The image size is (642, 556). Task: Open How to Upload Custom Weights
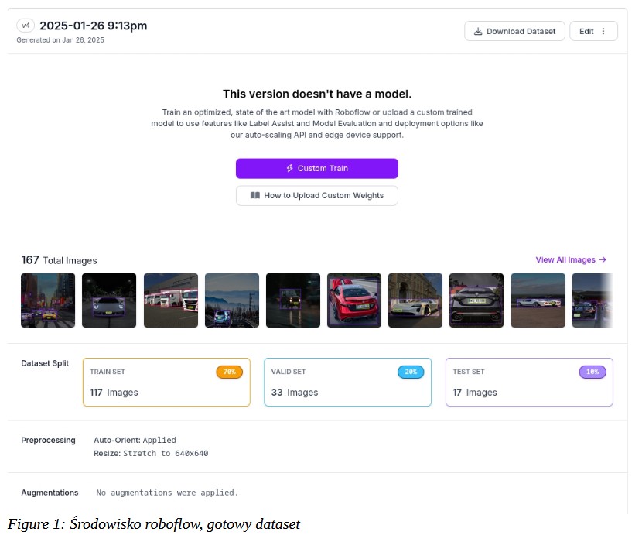(x=317, y=195)
